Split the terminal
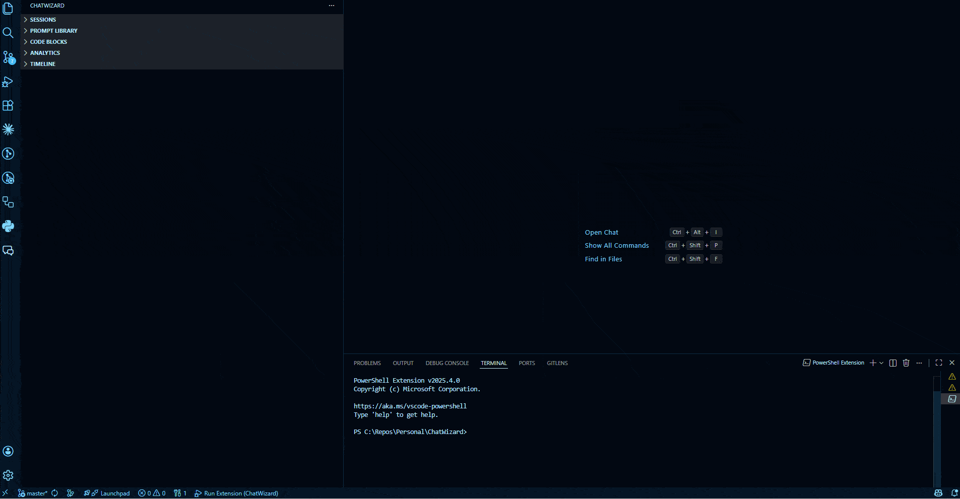The height and width of the screenshot is (499, 960). coord(893,363)
